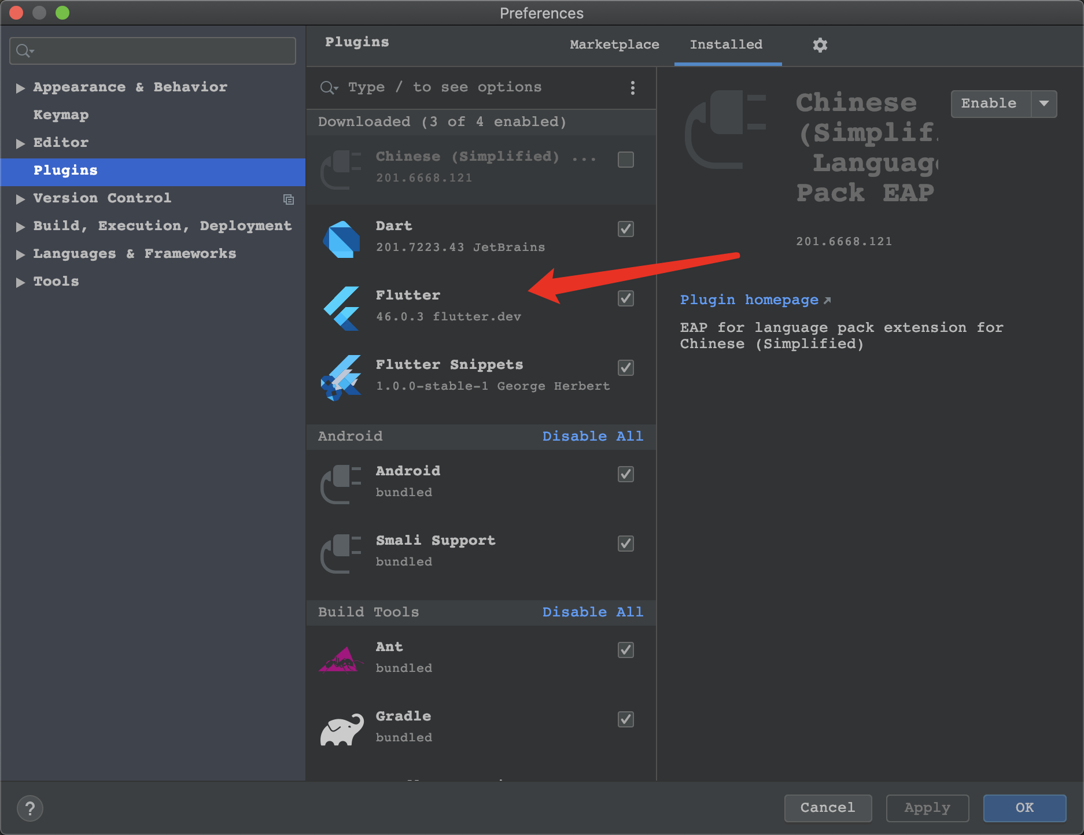The width and height of the screenshot is (1084, 835).
Task: Open the Plugin homepage link
Action: (755, 300)
